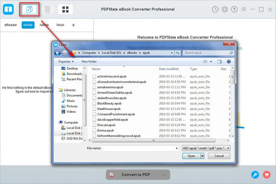The height and width of the screenshot is (184, 276).
Task: Open the conversion history clock icon
Action: tap(215, 9)
